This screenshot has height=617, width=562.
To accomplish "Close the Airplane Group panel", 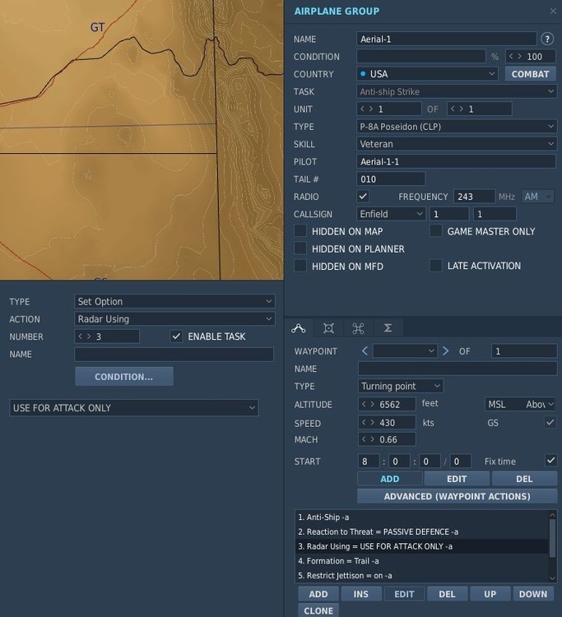I will (x=553, y=11).
